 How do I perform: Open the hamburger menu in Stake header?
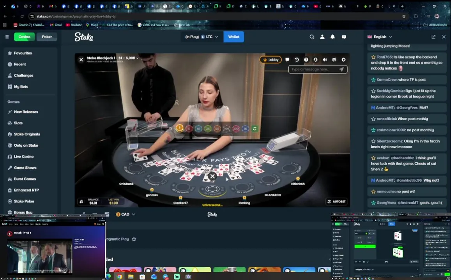[x=7, y=37]
